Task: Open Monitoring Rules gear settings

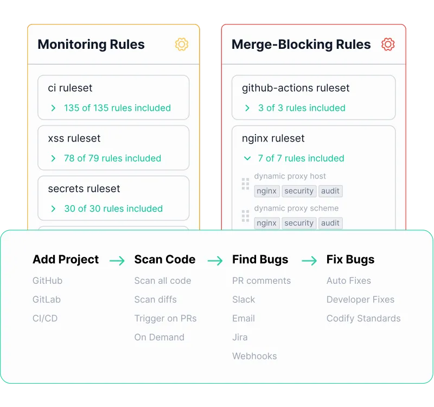Action: coord(182,44)
